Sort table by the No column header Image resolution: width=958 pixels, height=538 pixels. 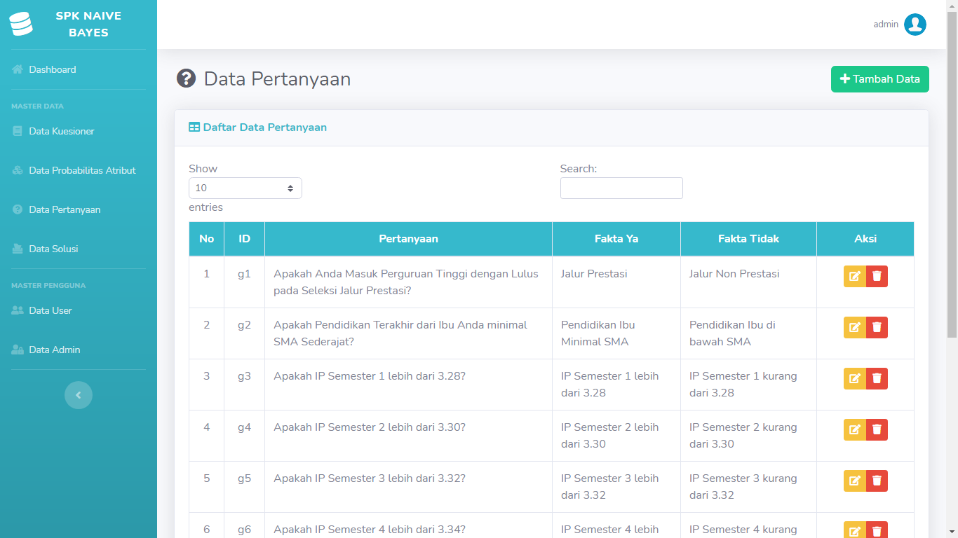(207, 239)
